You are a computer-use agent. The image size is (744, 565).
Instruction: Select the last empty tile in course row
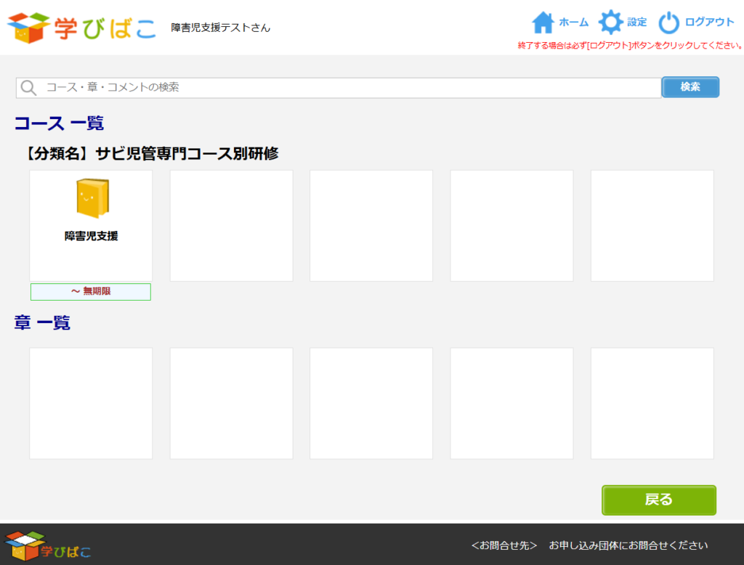tap(652, 226)
